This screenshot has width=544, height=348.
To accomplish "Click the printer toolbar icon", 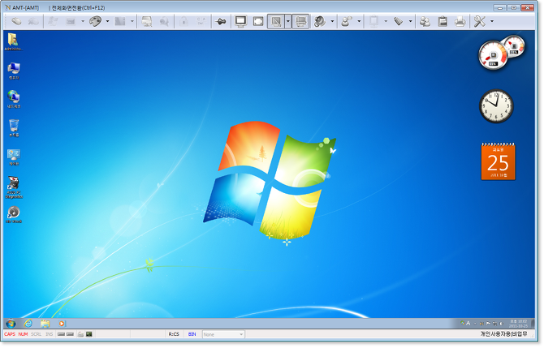I will pos(460,21).
